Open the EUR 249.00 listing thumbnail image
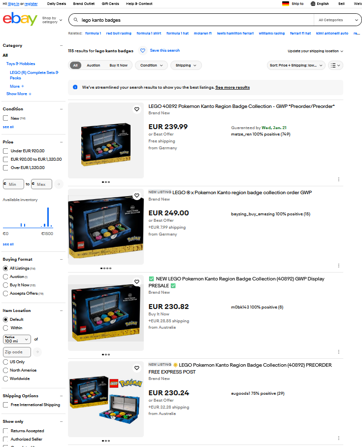This screenshot has height=447, width=362. point(106,227)
